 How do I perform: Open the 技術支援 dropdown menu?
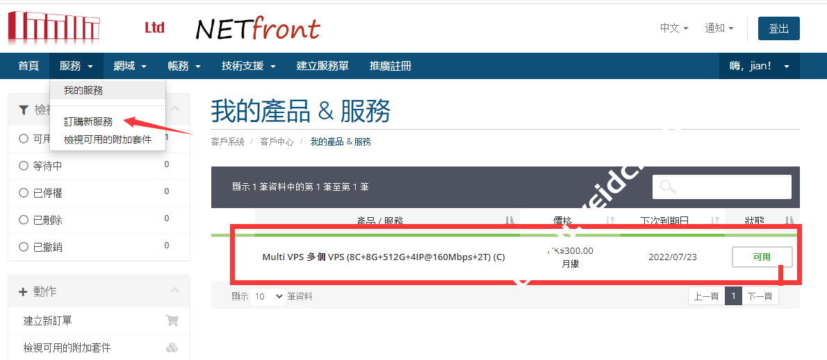coord(249,67)
